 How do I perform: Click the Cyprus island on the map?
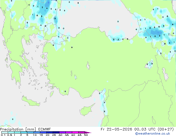pos(86,110)
